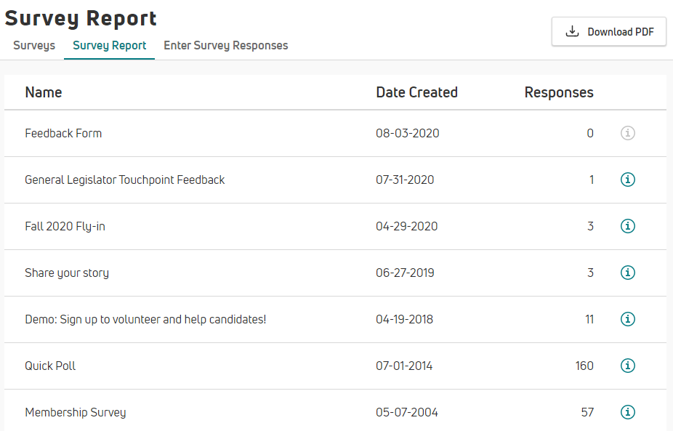Select the Quick Poll survey row
The image size is (673, 431).
(x=50, y=366)
